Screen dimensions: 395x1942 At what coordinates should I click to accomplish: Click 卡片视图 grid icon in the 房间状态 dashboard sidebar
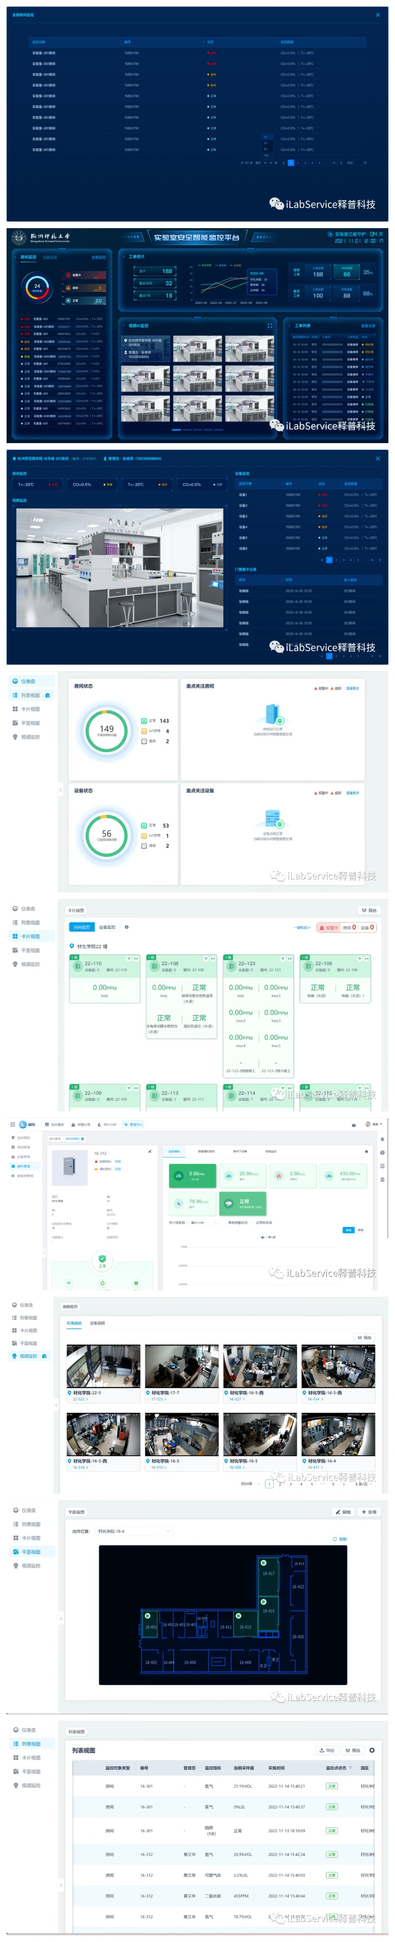click(x=15, y=709)
